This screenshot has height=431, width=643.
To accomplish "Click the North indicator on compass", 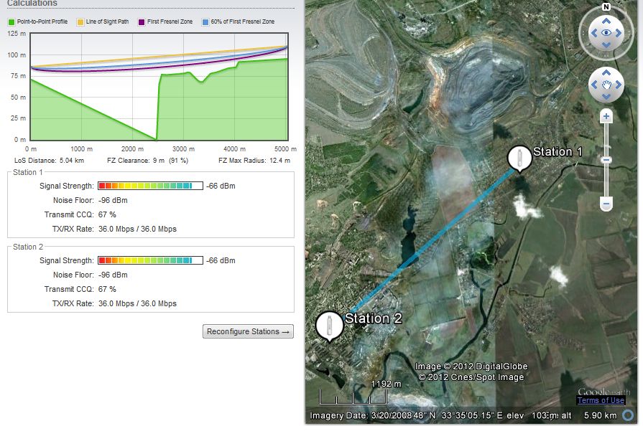I will pyautogui.click(x=606, y=7).
